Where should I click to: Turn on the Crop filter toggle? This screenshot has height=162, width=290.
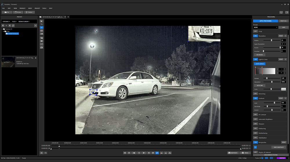(255, 31)
